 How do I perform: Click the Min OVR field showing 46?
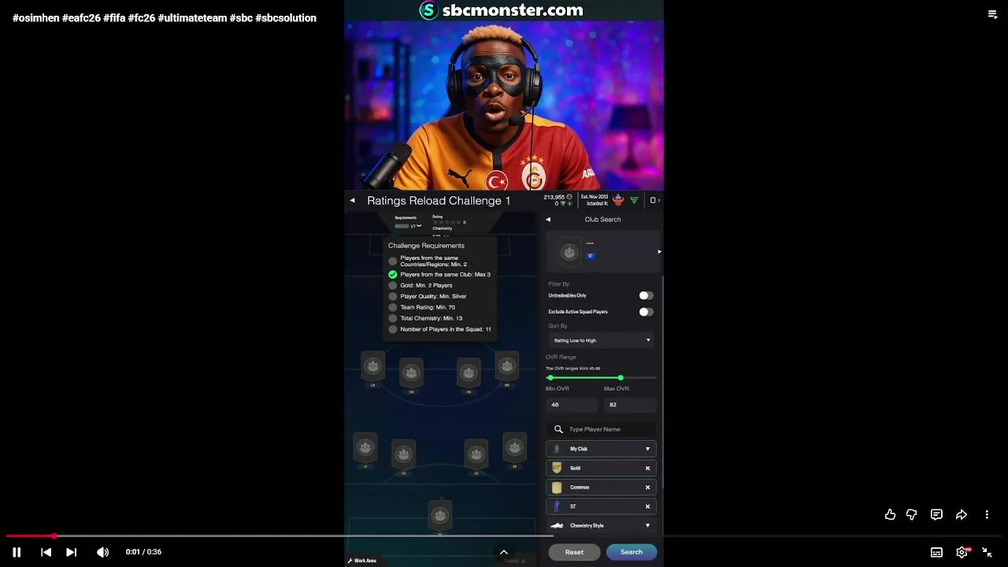[573, 405]
